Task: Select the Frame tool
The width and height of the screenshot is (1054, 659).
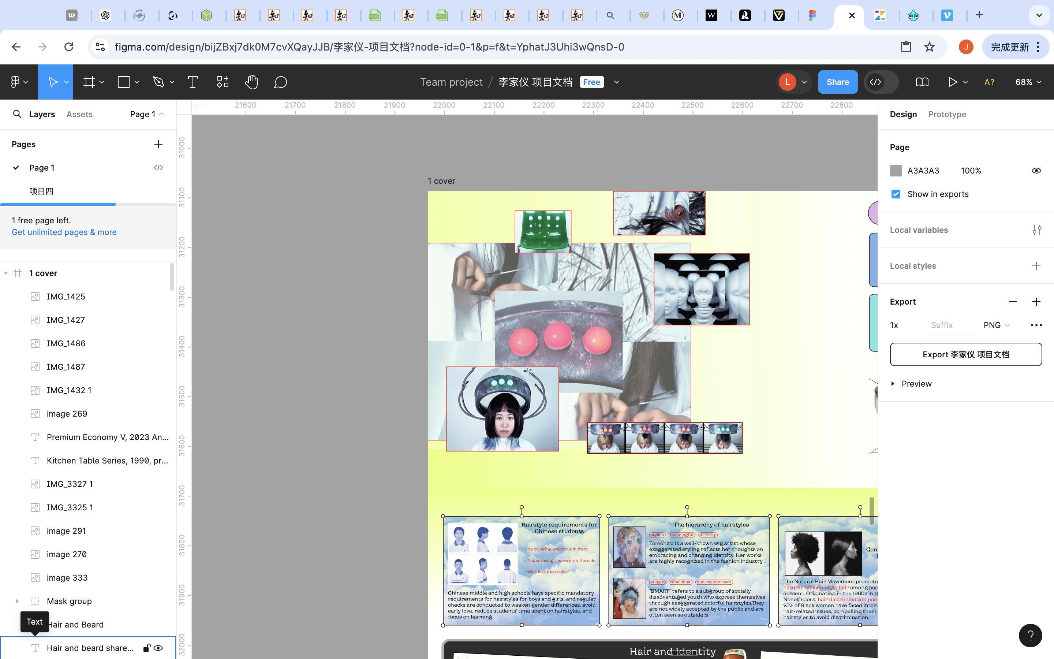Action: tap(90, 82)
